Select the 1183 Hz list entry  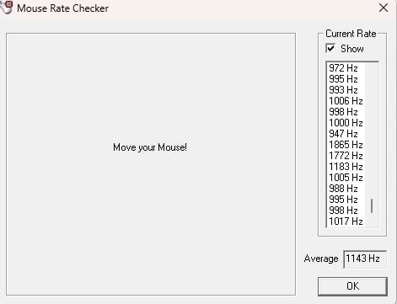click(x=346, y=167)
